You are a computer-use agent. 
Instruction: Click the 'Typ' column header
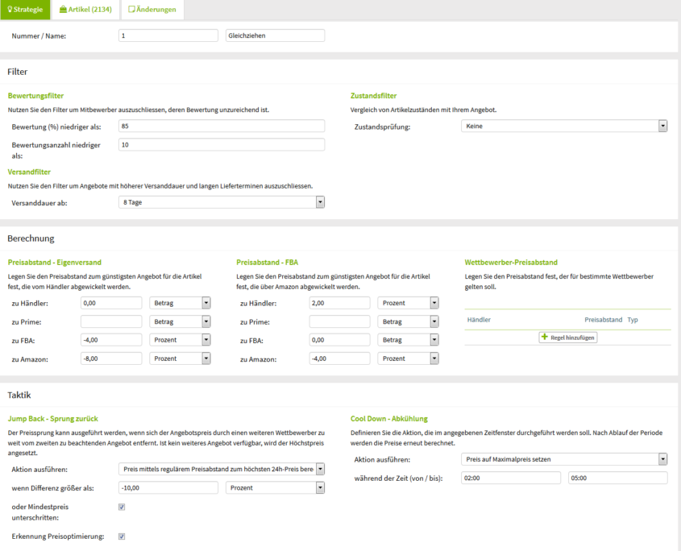(x=633, y=320)
